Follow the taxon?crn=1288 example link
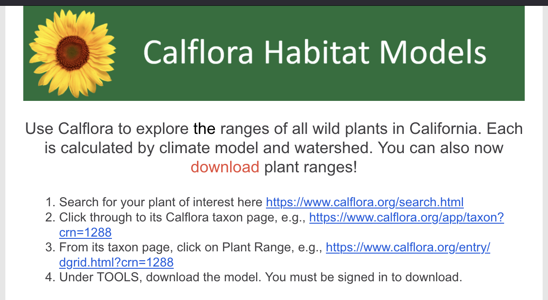Viewport: 548px width, 300px height. tap(407, 217)
